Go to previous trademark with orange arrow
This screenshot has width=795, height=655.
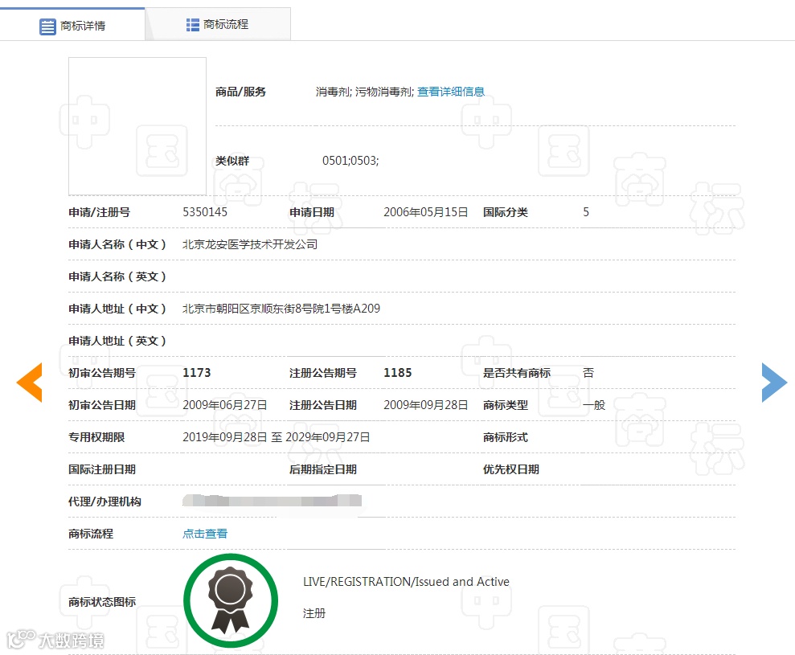(30, 383)
